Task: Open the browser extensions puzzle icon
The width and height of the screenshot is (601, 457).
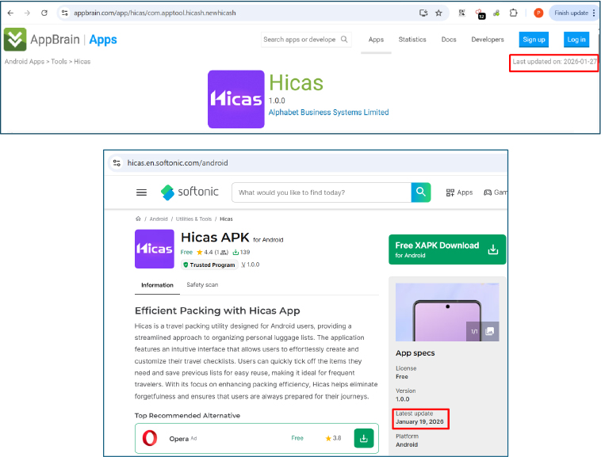Action: [x=514, y=13]
